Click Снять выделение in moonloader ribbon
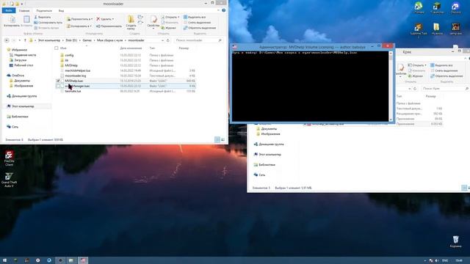 (198, 23)
